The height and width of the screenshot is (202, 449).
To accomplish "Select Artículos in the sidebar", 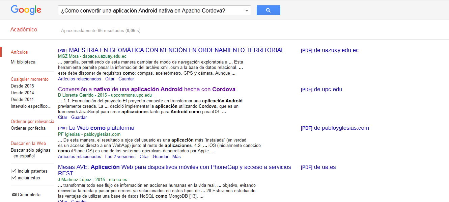I will [19, 52].
